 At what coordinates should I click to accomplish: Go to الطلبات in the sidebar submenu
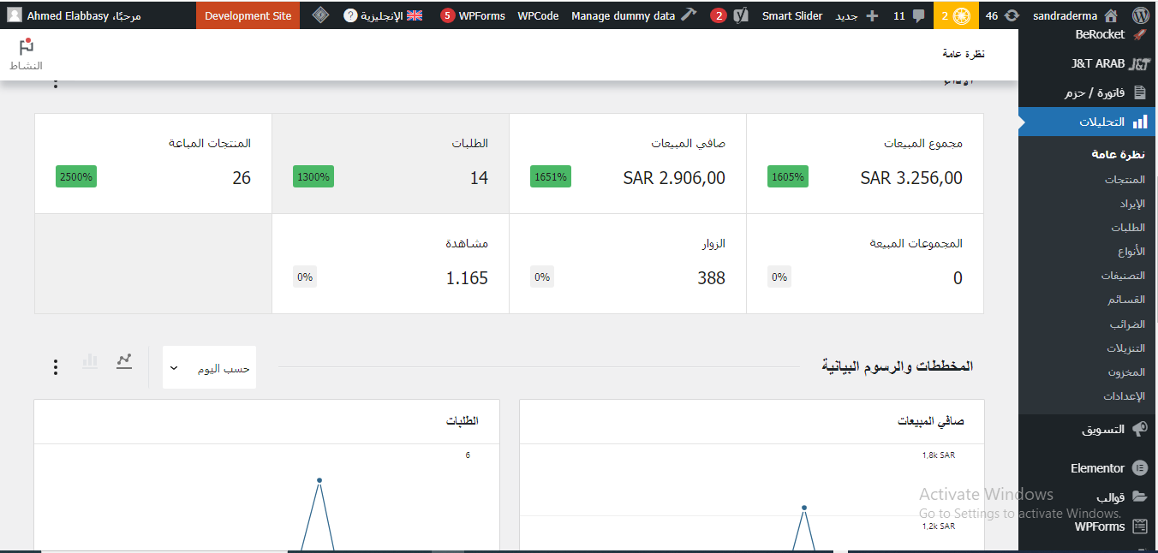(1128, 228)
